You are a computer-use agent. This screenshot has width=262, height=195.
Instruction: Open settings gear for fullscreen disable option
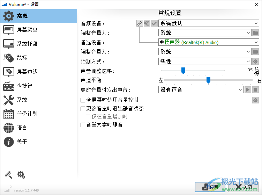click(255, 101)
